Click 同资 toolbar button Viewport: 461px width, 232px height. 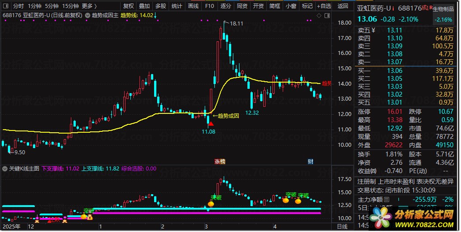[x=242, y=6]
